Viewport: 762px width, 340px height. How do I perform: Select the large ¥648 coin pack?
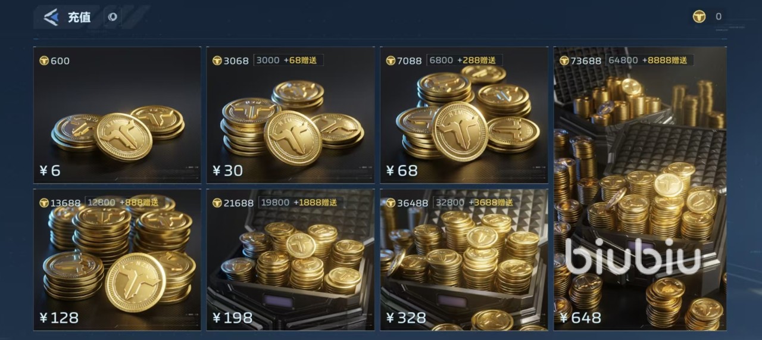tap(640, 189)
